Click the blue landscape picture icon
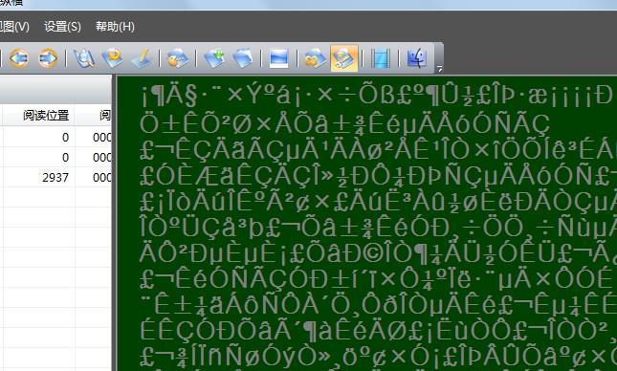Viewport: 617px width, 371px height. pyautogui.click(x=279, y=58)
